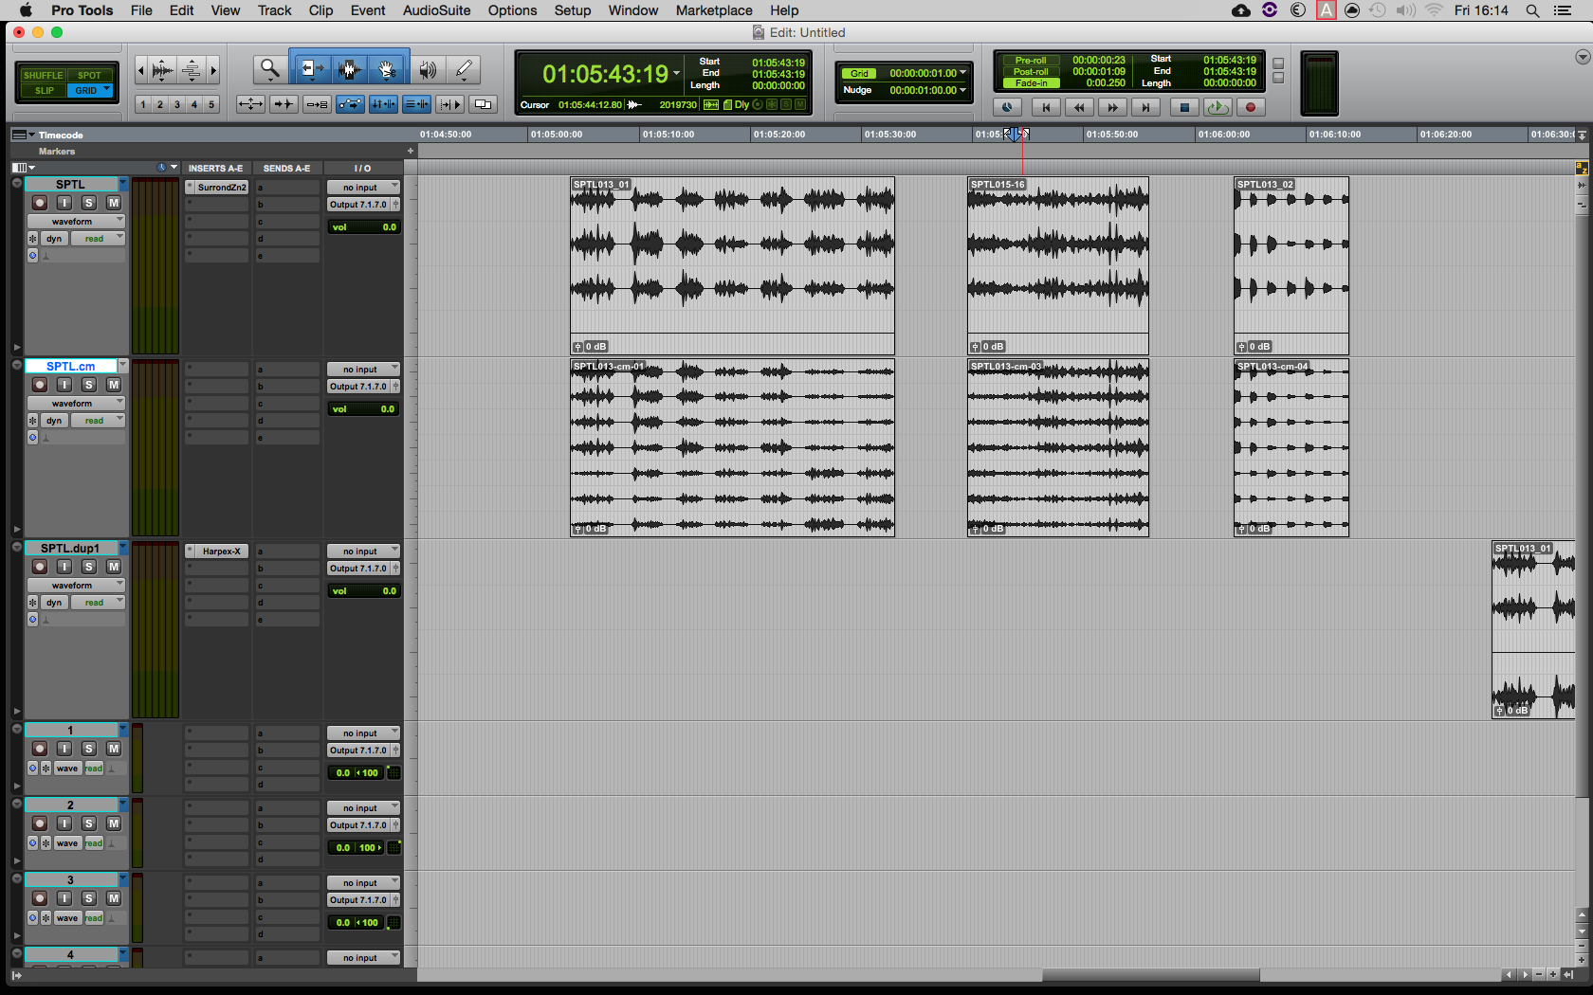Open SPTL automation mode read selector

[98, 239]
